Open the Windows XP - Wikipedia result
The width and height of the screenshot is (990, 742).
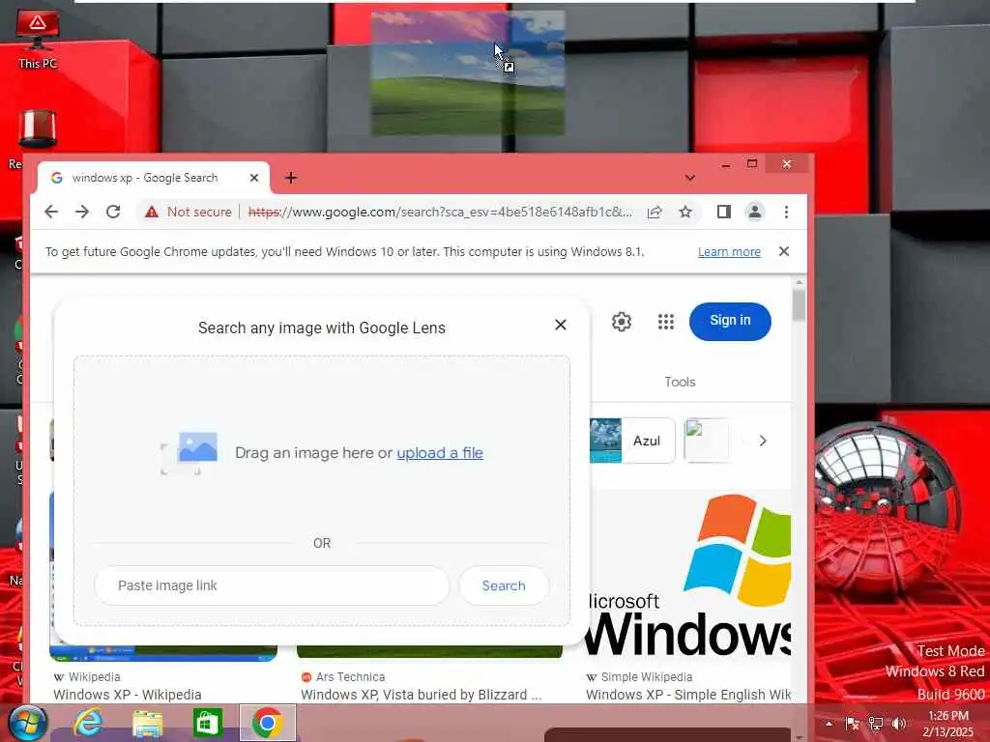click(128, 694)
